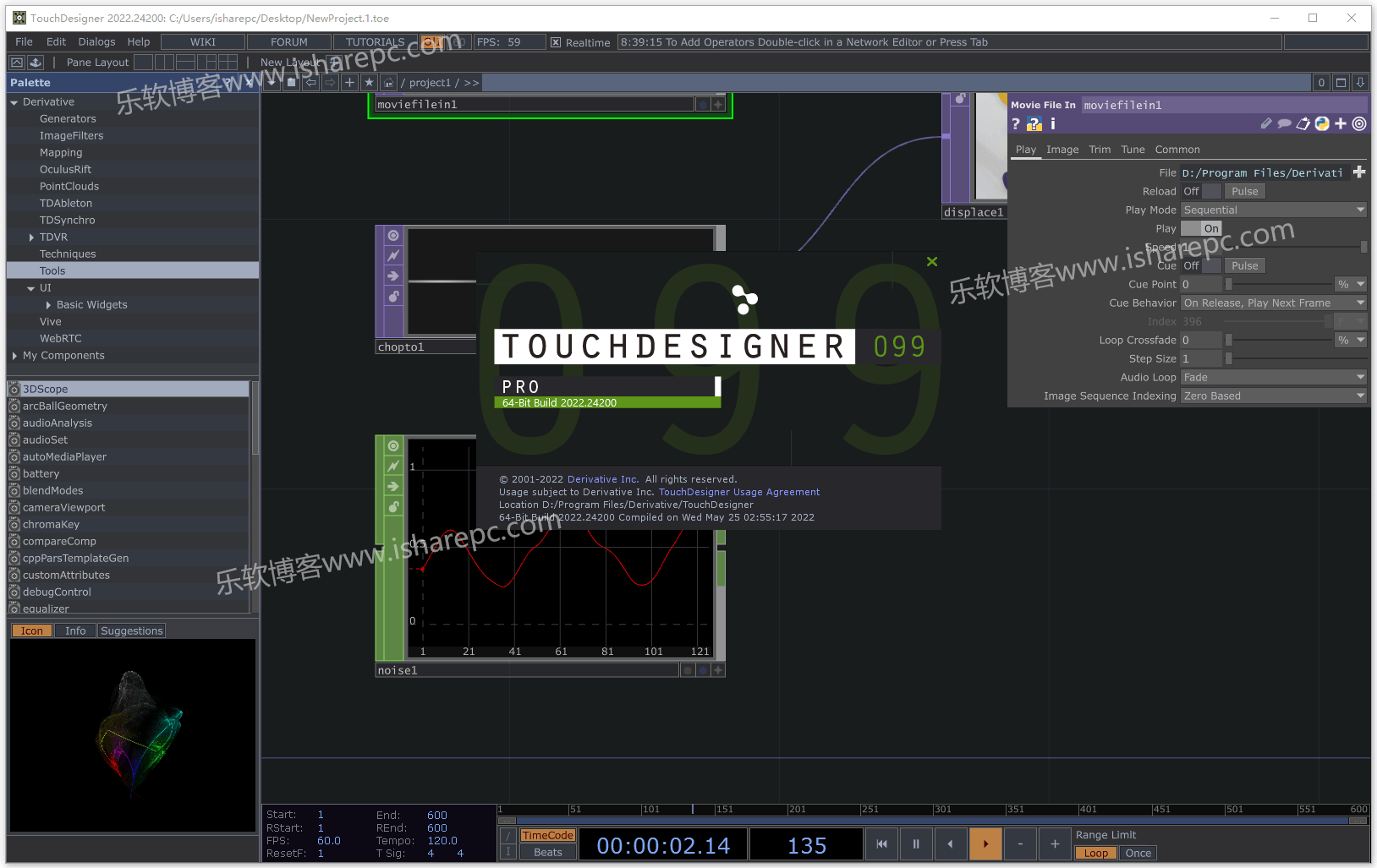Toggle the Play On switch

coord(1201,229)
